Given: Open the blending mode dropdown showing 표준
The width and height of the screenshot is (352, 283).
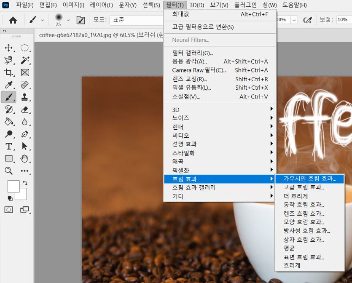Looking at the screenshot, I should click(x=137, y=20).
